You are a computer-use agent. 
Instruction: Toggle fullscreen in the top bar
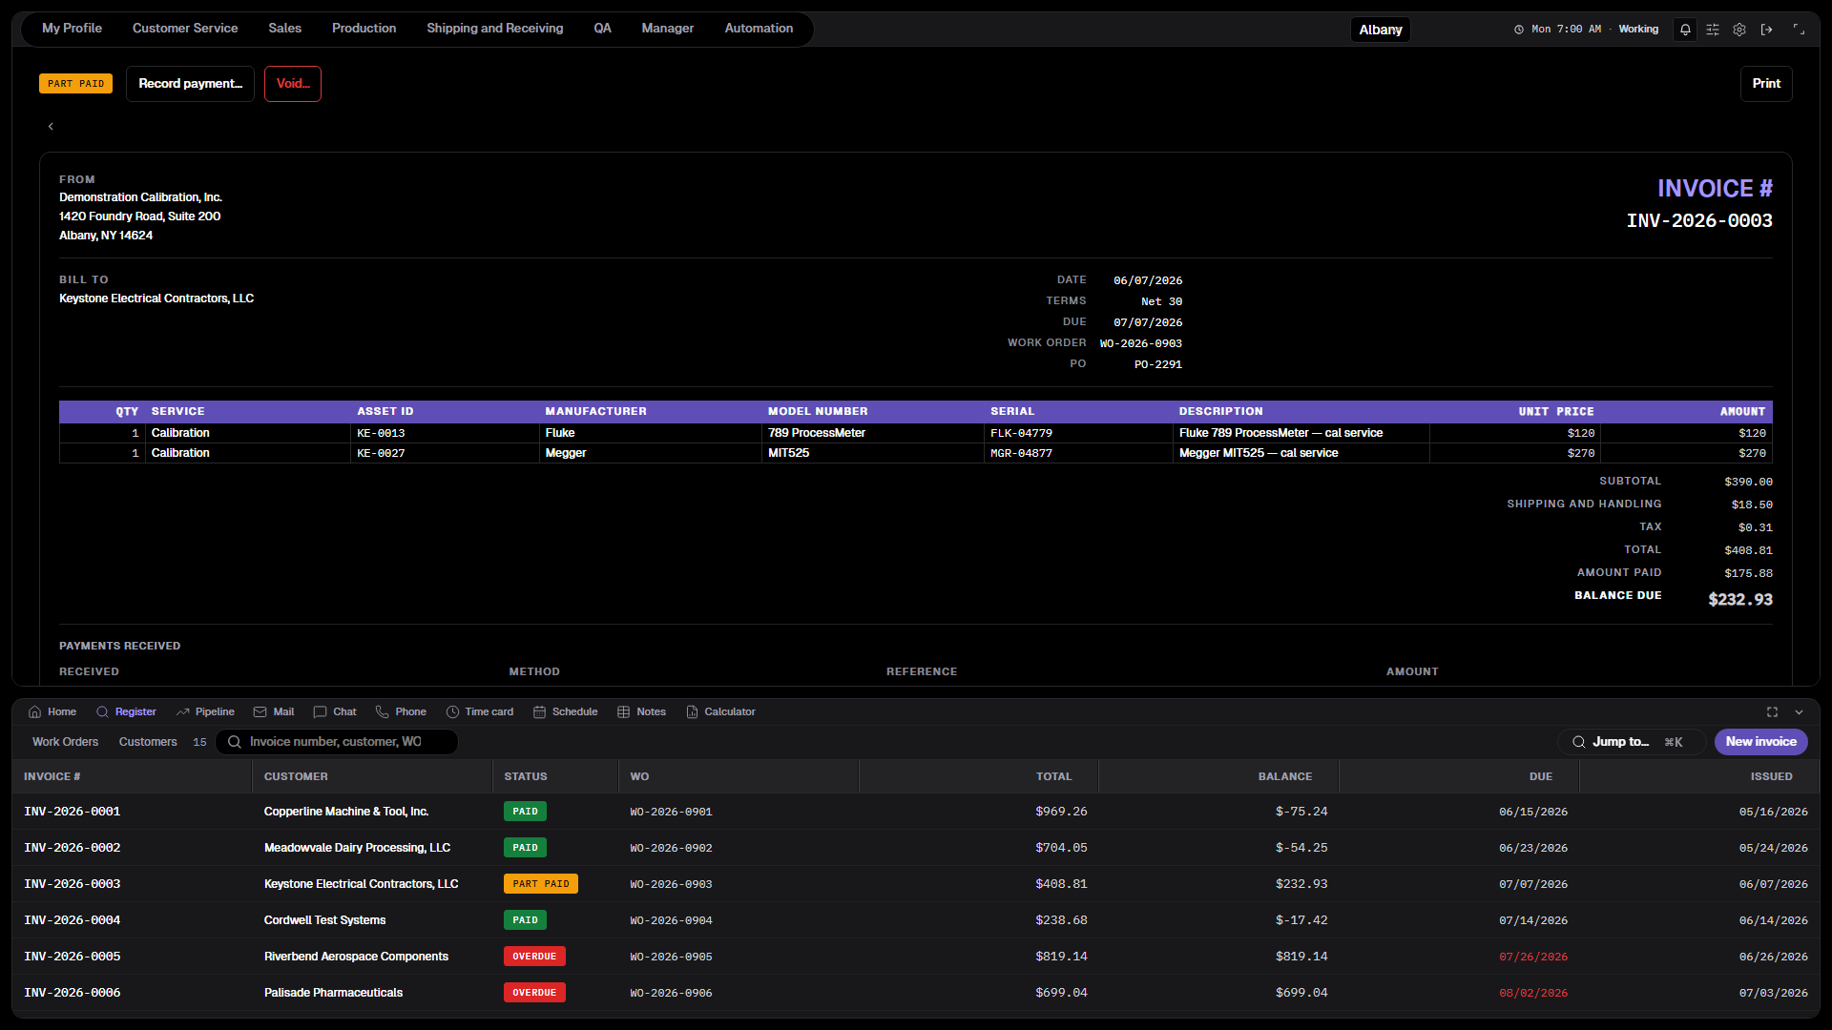[x=1799, y=30]
